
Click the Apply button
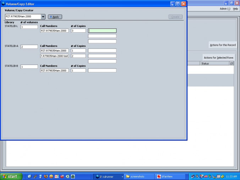(55, 17)
